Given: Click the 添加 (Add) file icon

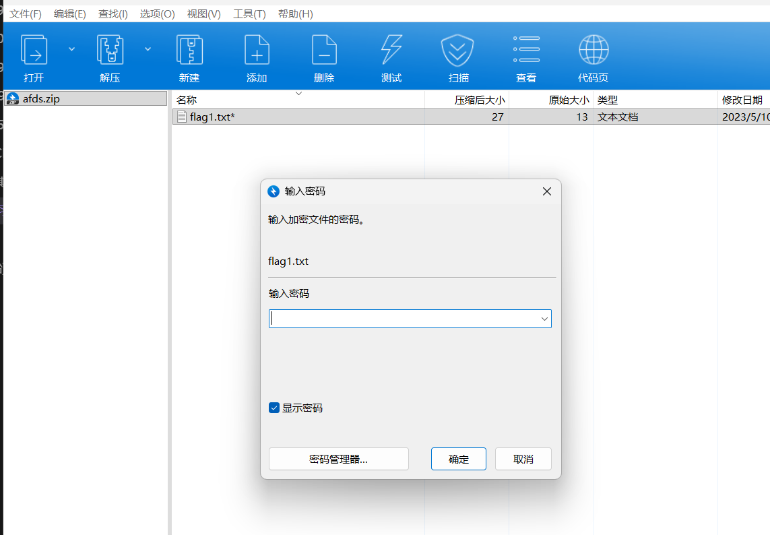Looking at the screenshot, I should (257, 50).
